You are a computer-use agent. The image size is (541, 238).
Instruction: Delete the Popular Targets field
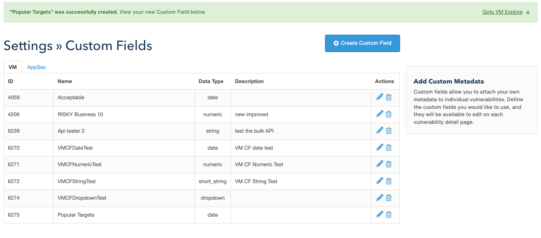[x=388, y=214]
